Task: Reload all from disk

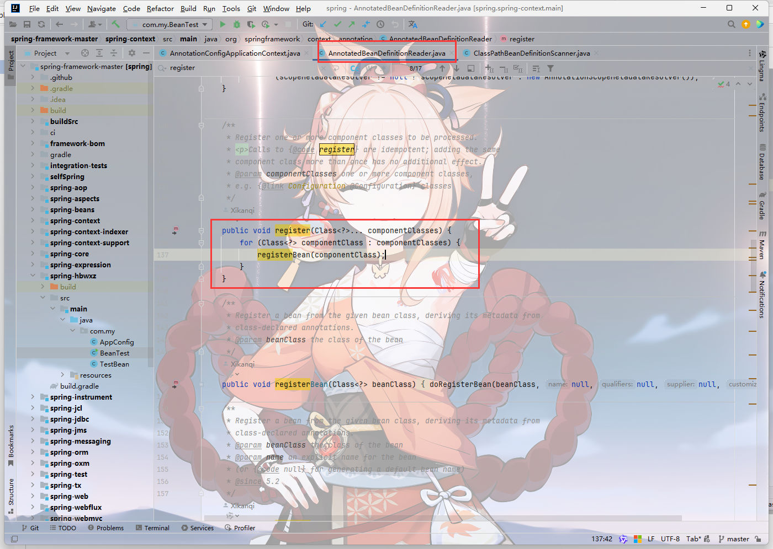Action: pos(41,24)
